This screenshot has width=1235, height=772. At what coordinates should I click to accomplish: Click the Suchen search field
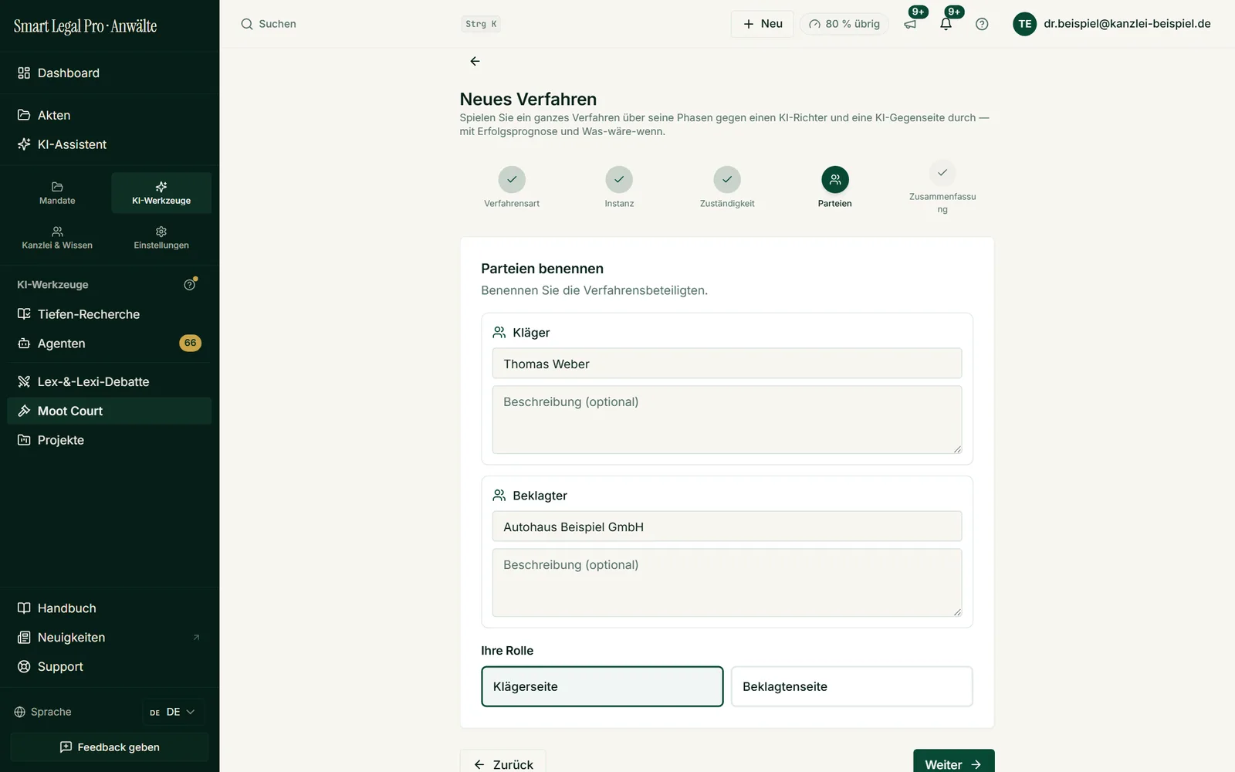pyautogui.click(x=370, y=24)
